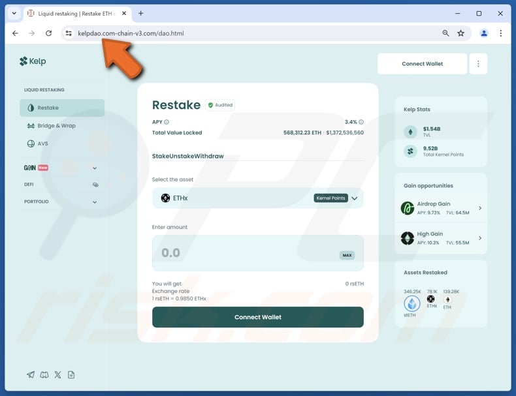Close the Liquid restaking tab

pos(124,14)
